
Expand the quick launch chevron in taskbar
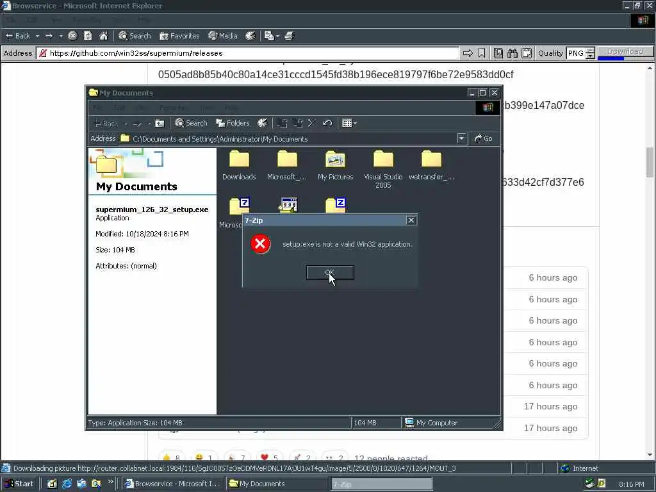(x=110, y=482)
